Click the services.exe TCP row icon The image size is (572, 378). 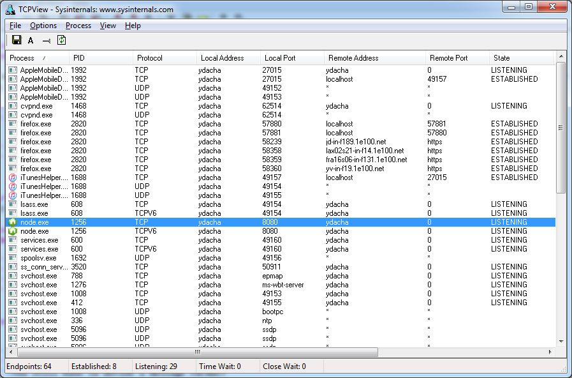(13, 240)
